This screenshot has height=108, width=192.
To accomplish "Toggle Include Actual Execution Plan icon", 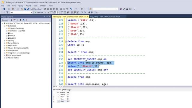I will click(x=61, y=12).
